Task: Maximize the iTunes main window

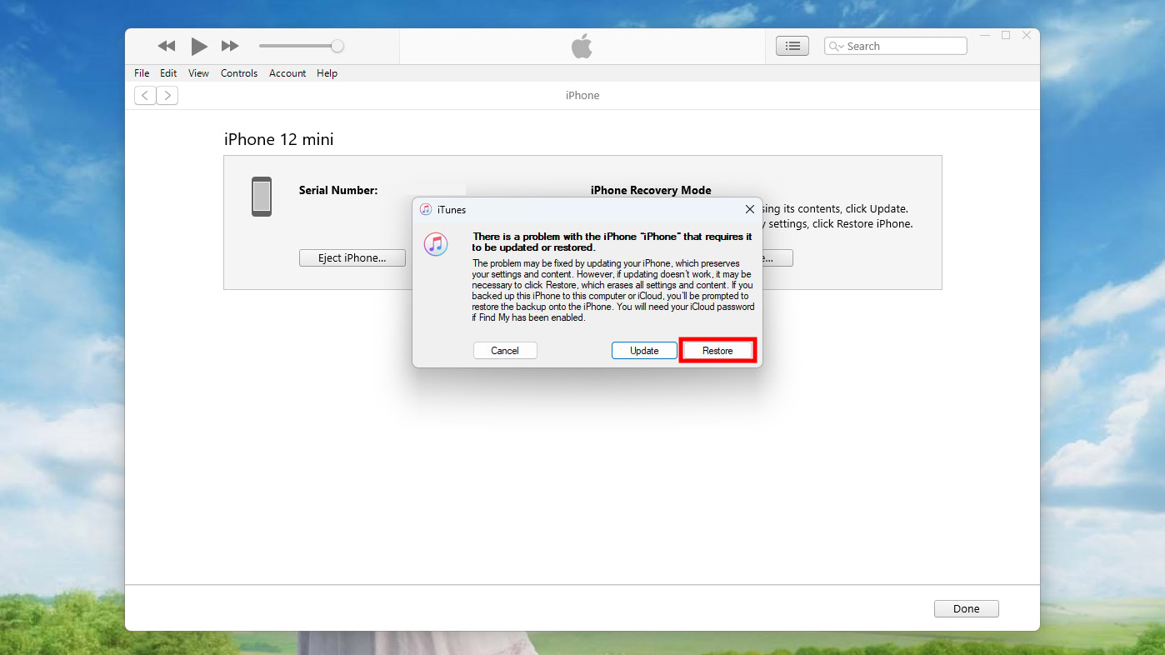Action: 1006,35
